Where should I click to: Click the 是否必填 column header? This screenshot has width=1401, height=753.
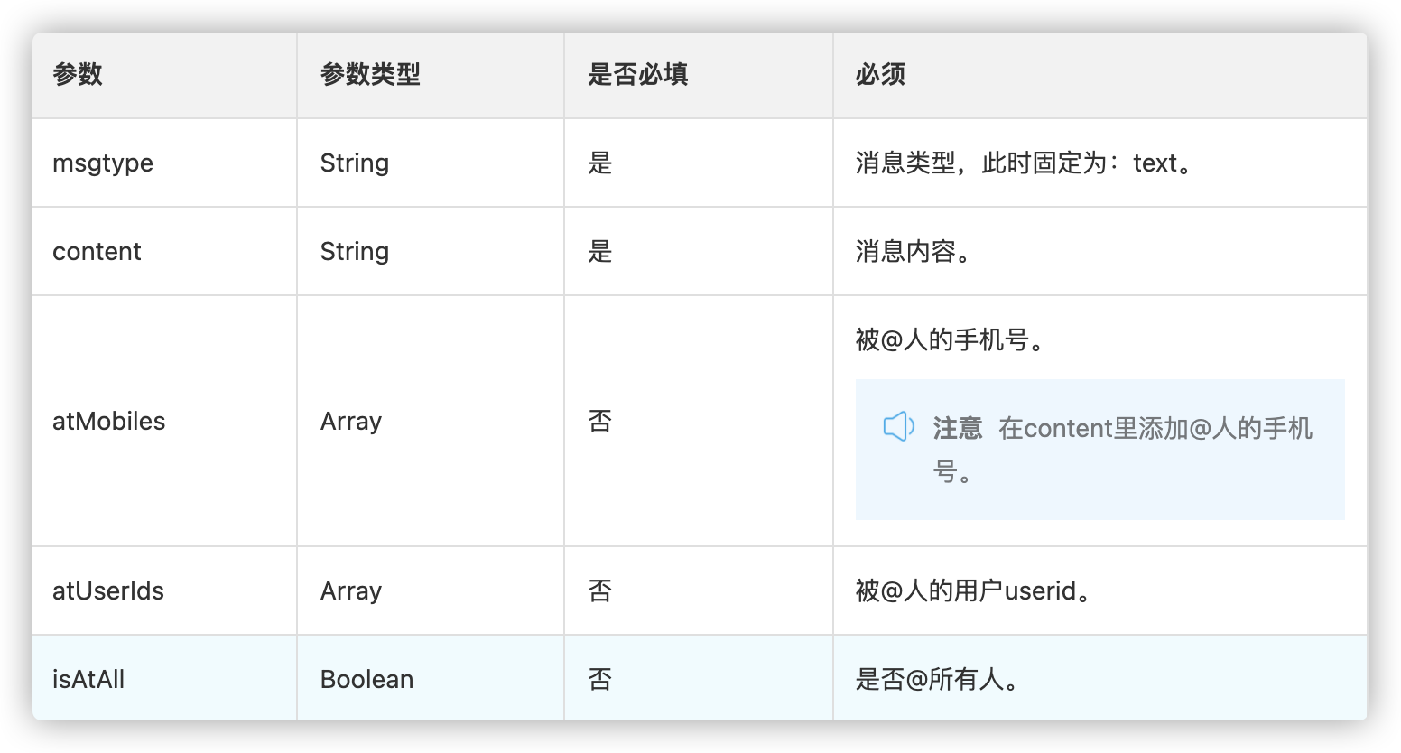[637, 75]
